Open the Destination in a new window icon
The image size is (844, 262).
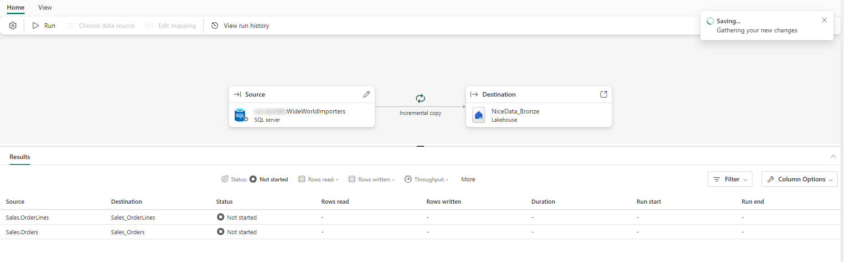(x=604, y=94)
